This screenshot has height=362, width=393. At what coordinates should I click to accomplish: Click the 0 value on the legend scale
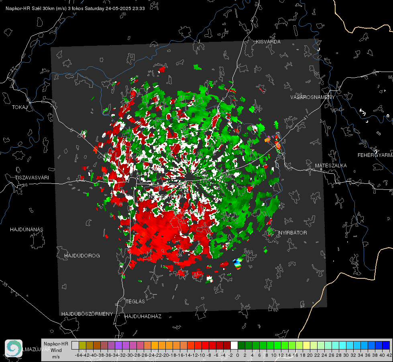click(x=238, y=355)
